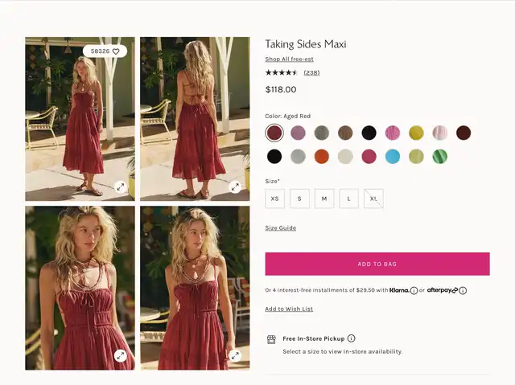Pick the orange color swatch
515x385 pixels.
[x=322, y=157]
